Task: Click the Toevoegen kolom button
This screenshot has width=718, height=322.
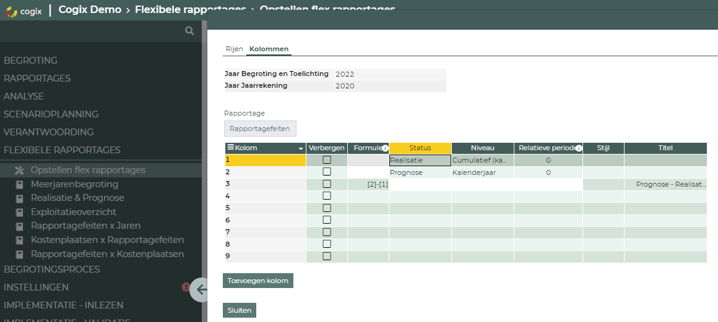Action: point(258,281)
